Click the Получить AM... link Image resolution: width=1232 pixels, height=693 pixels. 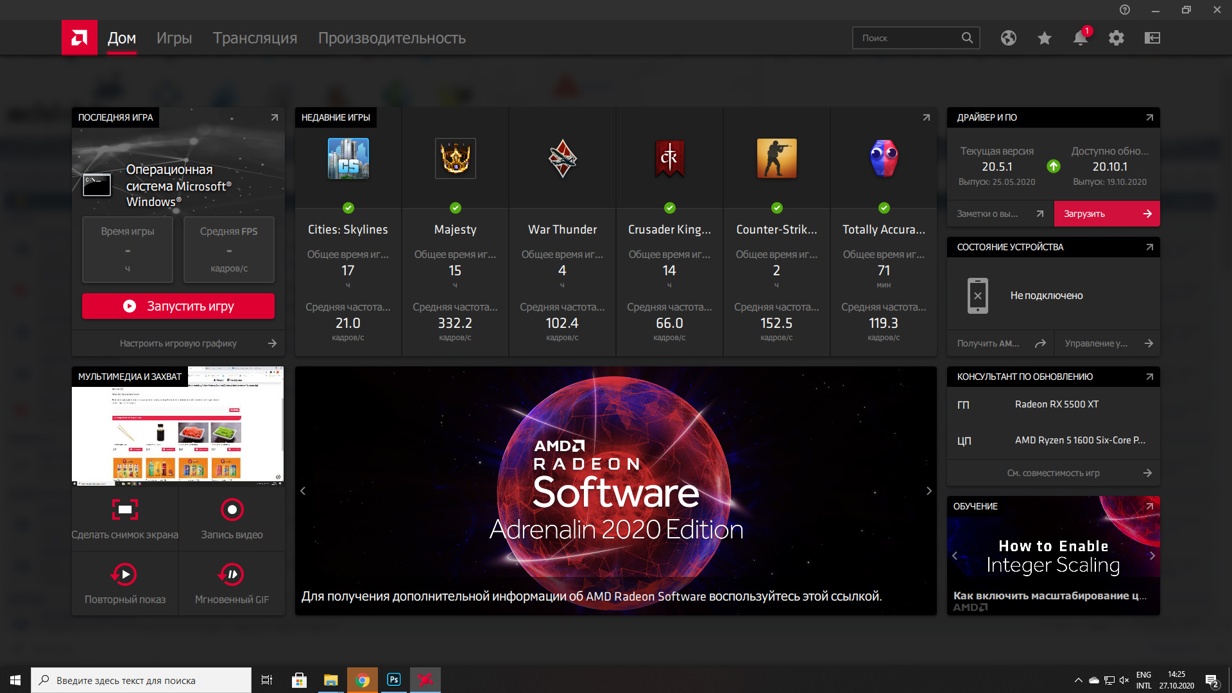[x=1000, y=343]
